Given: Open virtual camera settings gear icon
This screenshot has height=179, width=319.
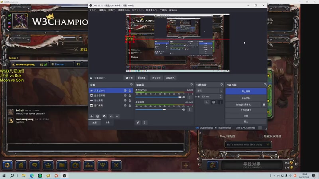Looking at the screenshot, I should [264, 105].
